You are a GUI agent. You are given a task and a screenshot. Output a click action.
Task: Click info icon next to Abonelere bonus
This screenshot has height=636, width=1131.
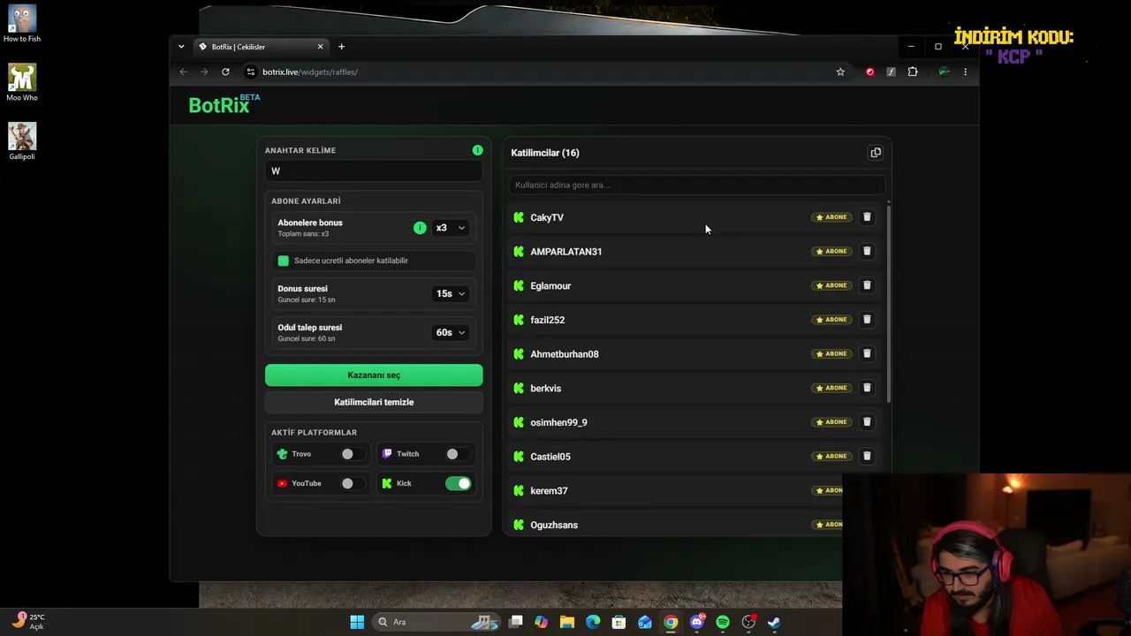(x=420, y=228)
